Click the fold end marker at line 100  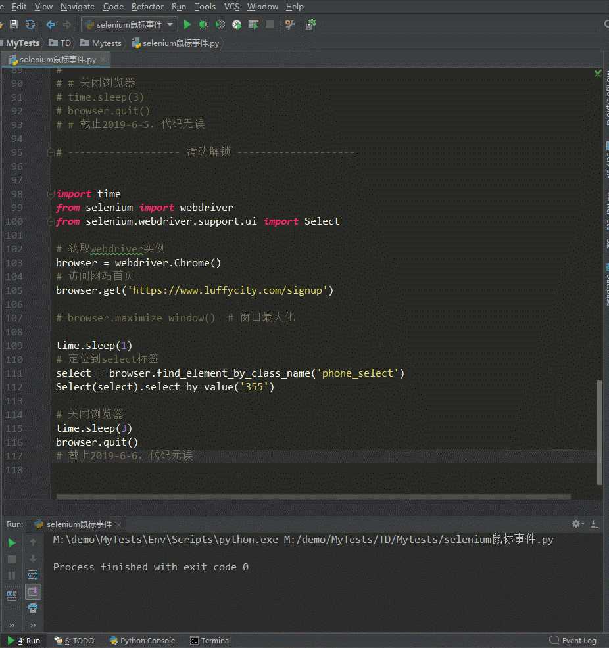[51, 222]
